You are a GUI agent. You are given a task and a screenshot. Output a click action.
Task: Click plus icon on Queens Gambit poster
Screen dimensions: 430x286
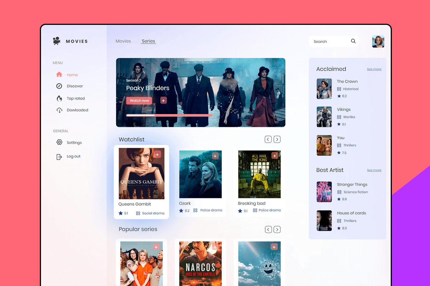(157, 155)
